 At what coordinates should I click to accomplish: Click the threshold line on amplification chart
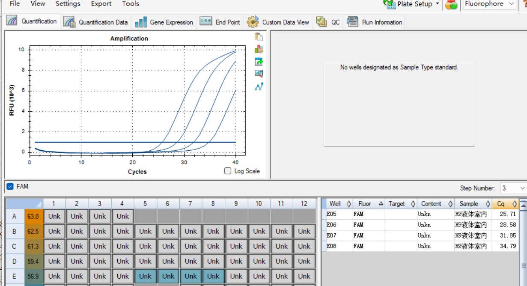click(135, 142)
